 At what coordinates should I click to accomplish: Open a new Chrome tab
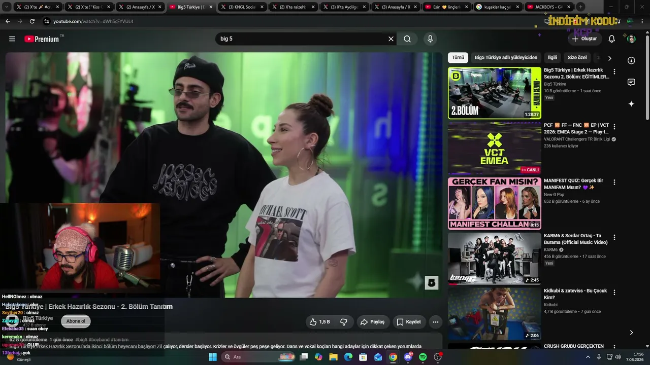(x=580, y=7)
